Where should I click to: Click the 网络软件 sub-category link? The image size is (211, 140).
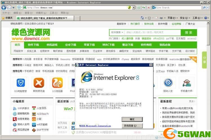pos(18,51)
